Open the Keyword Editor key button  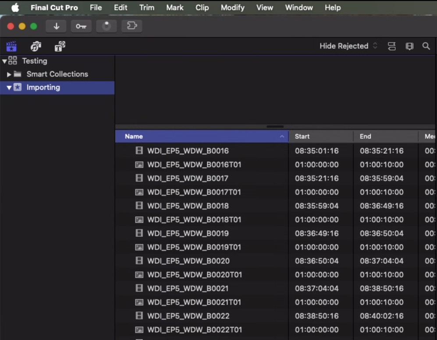(81, 26)
